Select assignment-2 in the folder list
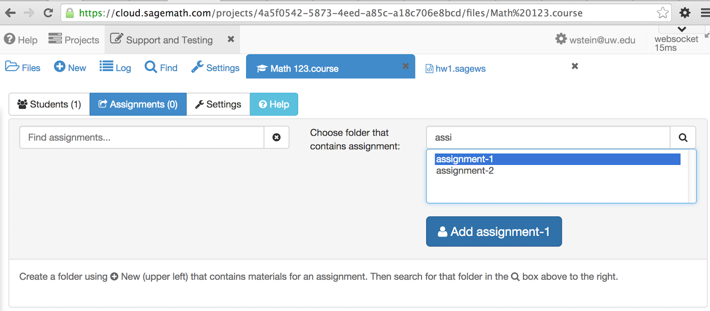The height and width of the screenshot is (311, 710). tap(465, 171)
